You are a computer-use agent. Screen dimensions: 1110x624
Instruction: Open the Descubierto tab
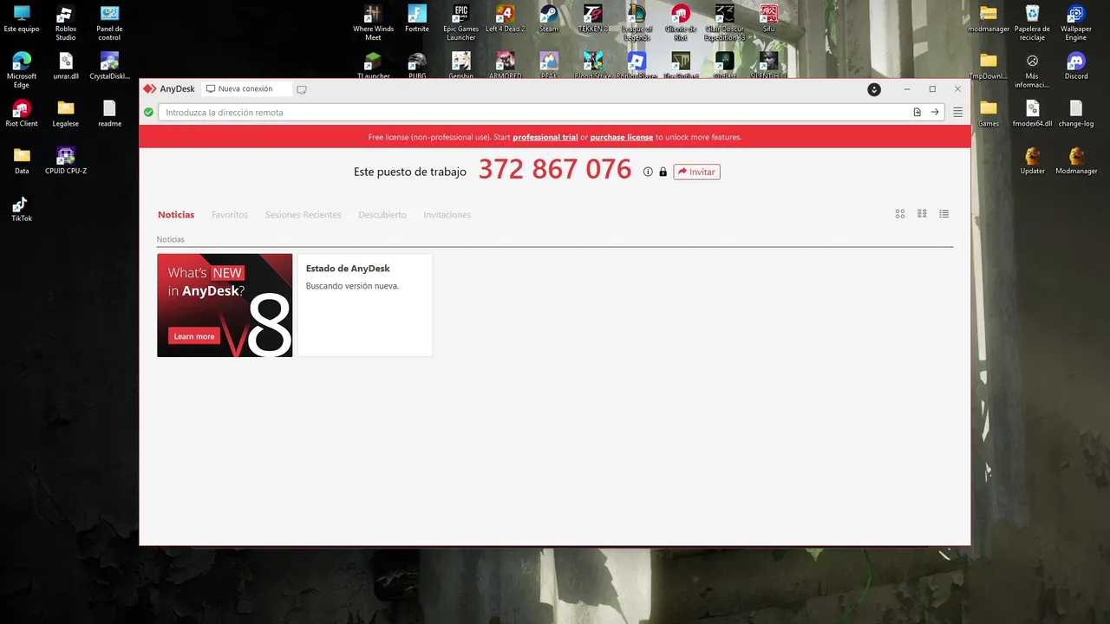(382, 215)
